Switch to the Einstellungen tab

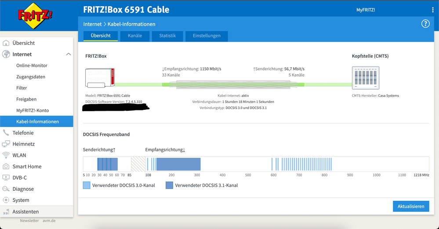tap(207, 36)
